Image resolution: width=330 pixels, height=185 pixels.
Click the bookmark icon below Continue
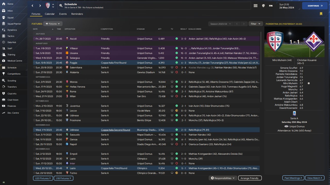coord(321,14)
